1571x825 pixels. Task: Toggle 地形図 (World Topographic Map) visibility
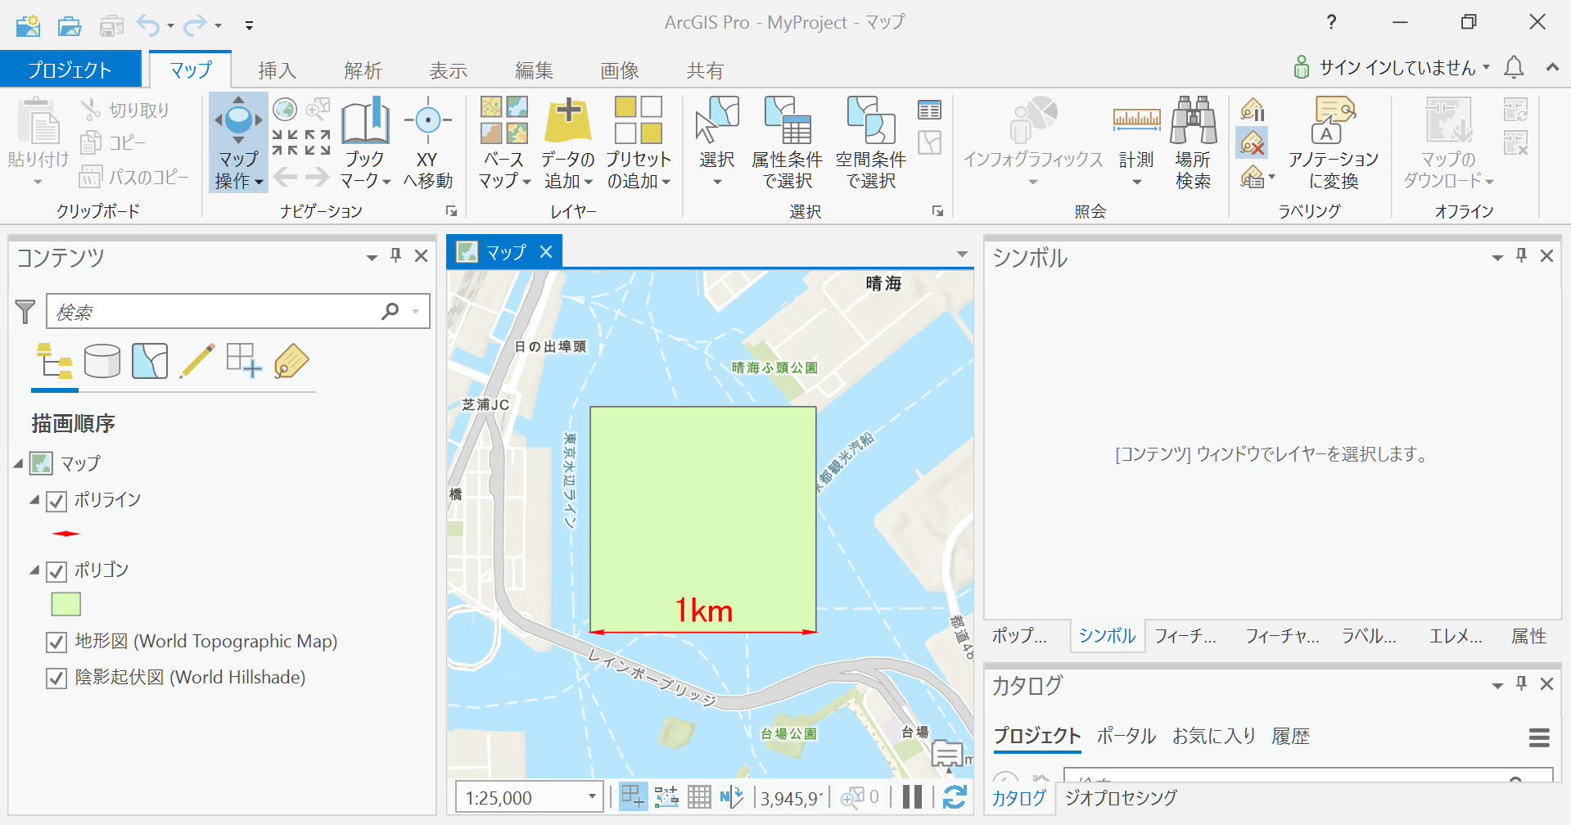tap(56, 642)
